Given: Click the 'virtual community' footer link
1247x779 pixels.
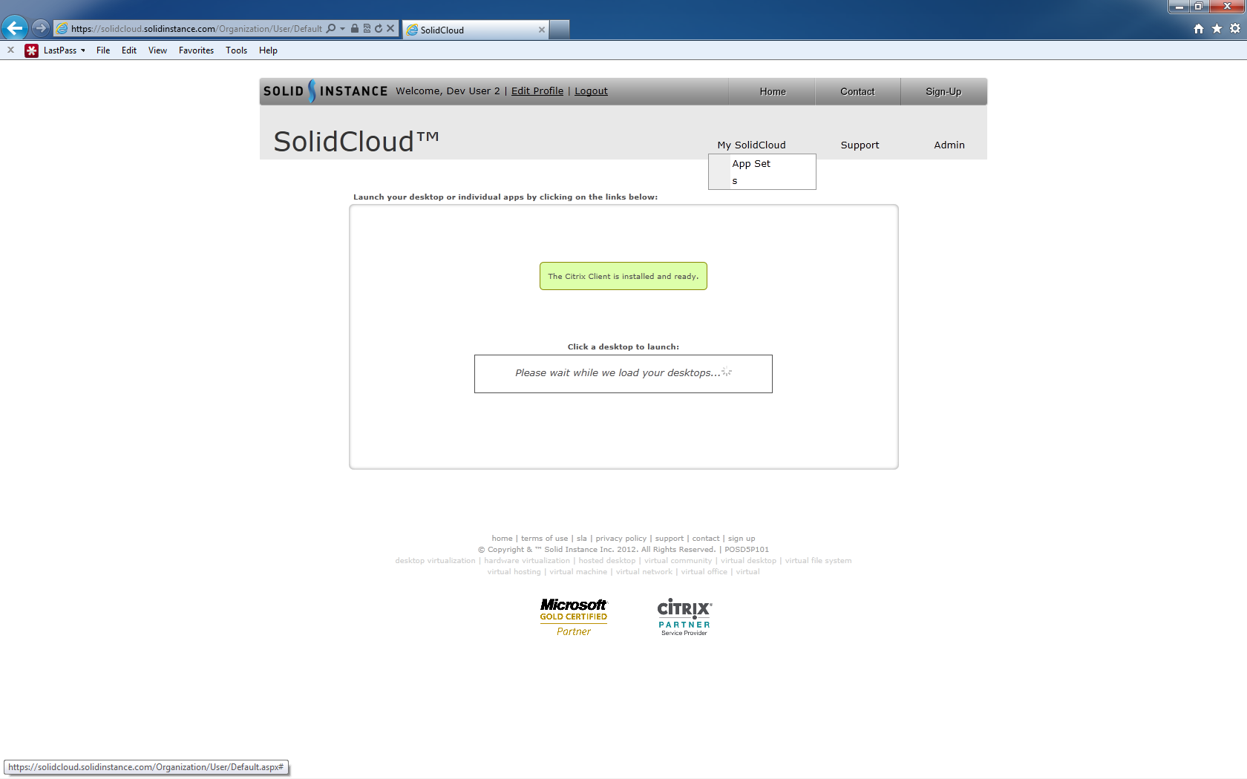Looking at the screenshot, I should click(678, 561).
